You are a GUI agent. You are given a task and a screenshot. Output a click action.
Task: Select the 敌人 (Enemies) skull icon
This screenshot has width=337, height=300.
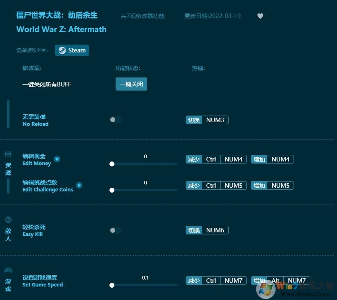(8, 219)
